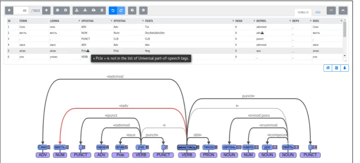Save the corpus with the cloud icon
360x163 pixels.
pos(94,10)
